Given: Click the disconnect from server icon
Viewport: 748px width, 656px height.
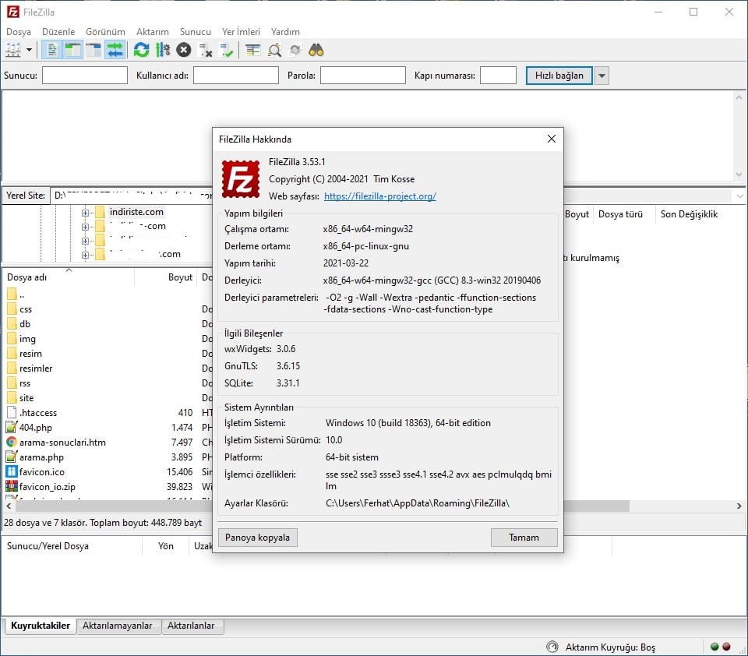Looking at the screenshot, I should tap(206, 50).
